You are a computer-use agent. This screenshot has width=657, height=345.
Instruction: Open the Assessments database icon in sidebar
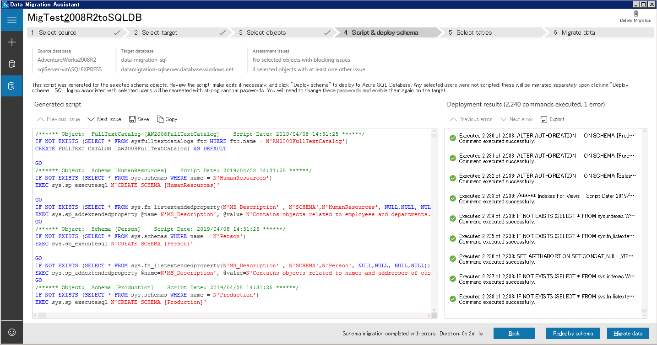click(12, 64)
